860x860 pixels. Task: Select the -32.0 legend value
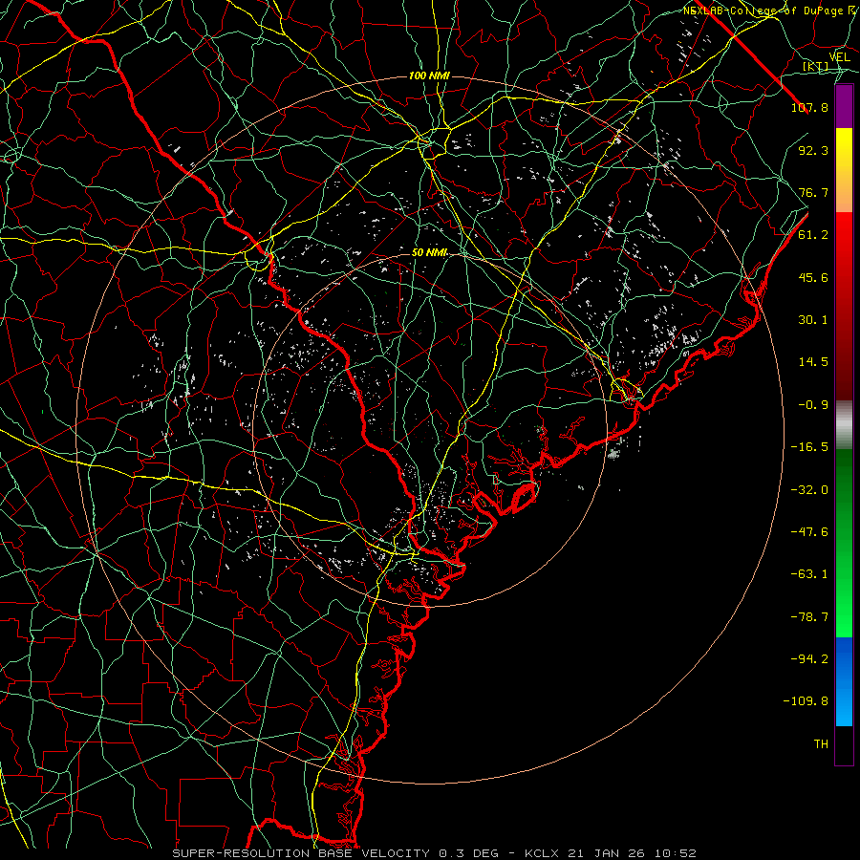point(809,490)
